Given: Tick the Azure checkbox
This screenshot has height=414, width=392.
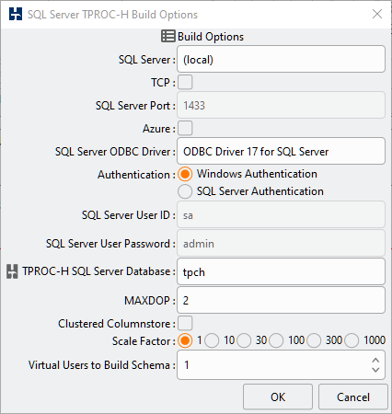Looking at the screenshot, I should (185, 128).
